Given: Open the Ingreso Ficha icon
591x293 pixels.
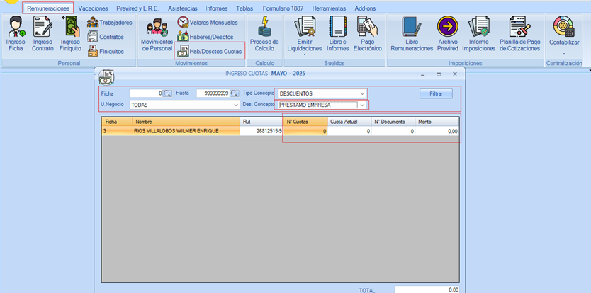Looking at the screenshot, I should coord(15,35).
